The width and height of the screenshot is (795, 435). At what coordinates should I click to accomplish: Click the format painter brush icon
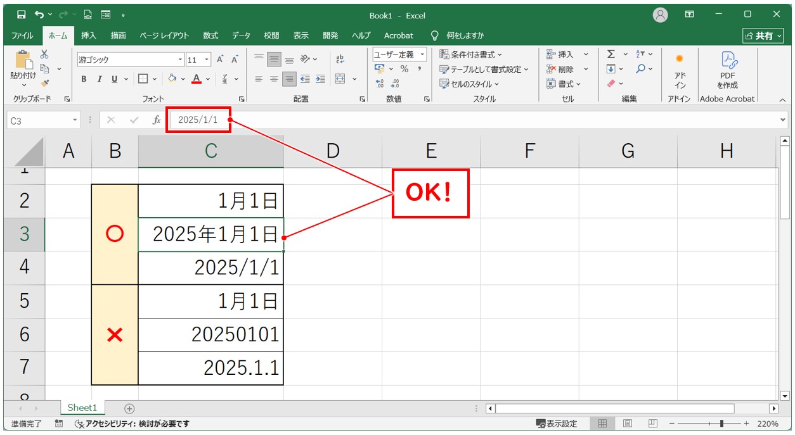44,82
